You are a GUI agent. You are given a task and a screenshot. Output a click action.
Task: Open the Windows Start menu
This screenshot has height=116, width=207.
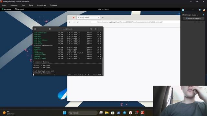(x=65, y=113)
